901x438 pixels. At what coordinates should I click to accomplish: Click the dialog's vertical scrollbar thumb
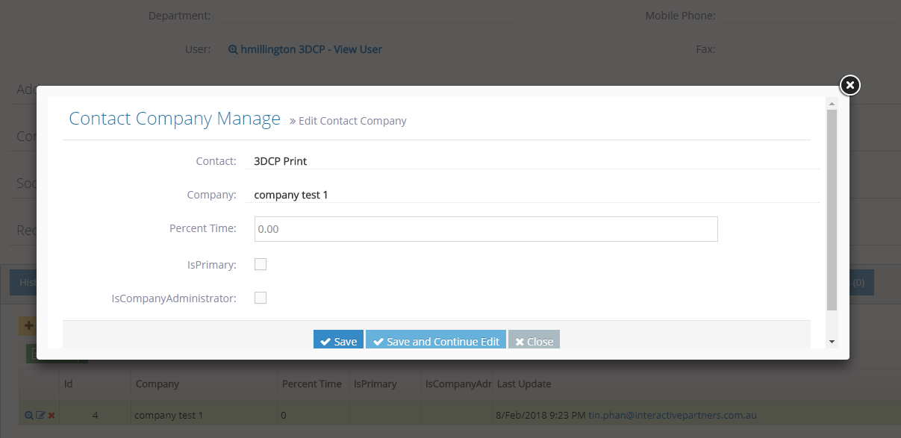click(832, 209)
